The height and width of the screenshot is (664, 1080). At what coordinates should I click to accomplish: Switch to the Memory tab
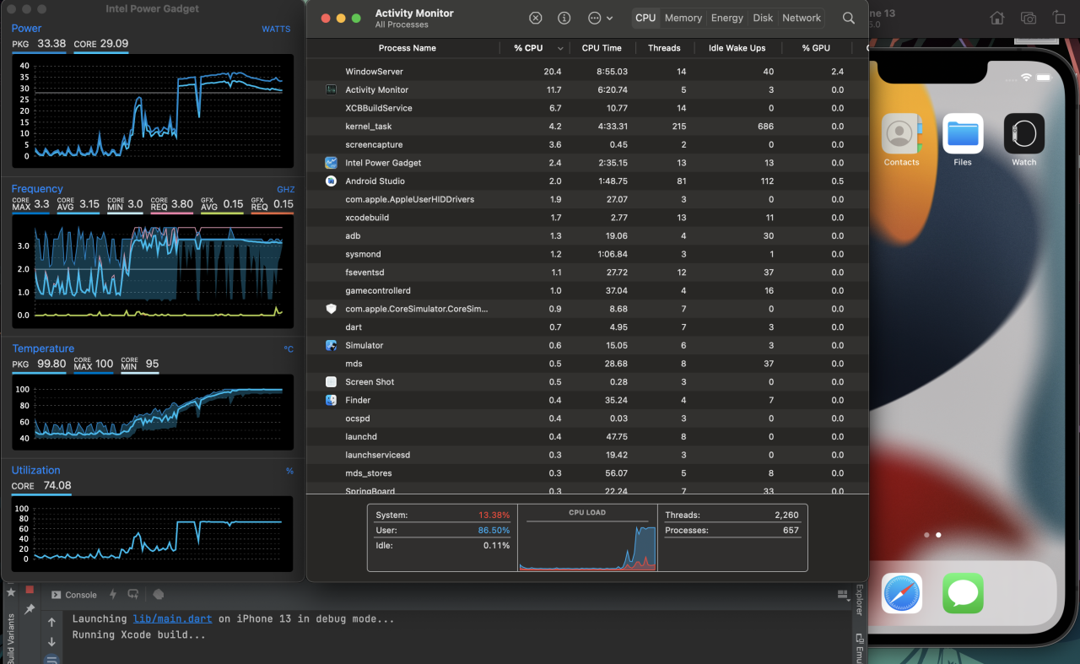click(683, 18)
